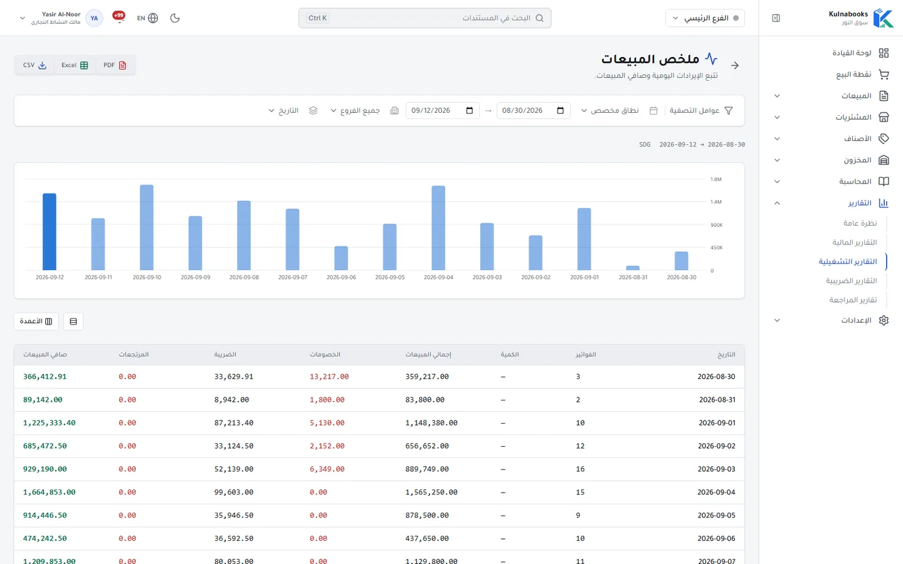Click net sales value 1,664,853.00

pyautogui.click(x=49, y=493)
